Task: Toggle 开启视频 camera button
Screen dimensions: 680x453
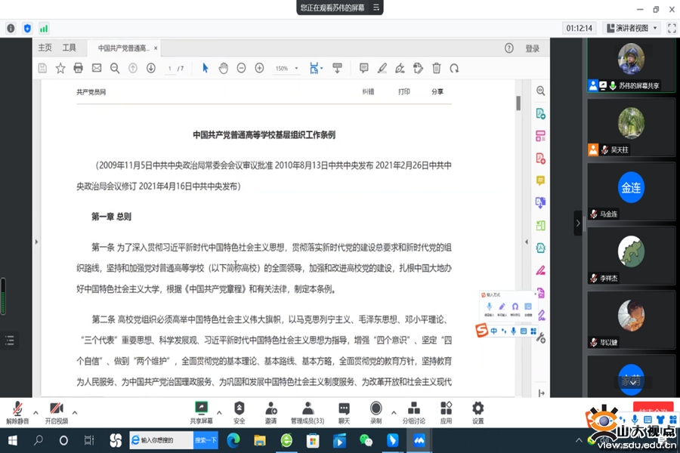Action: tap(56, 412)
